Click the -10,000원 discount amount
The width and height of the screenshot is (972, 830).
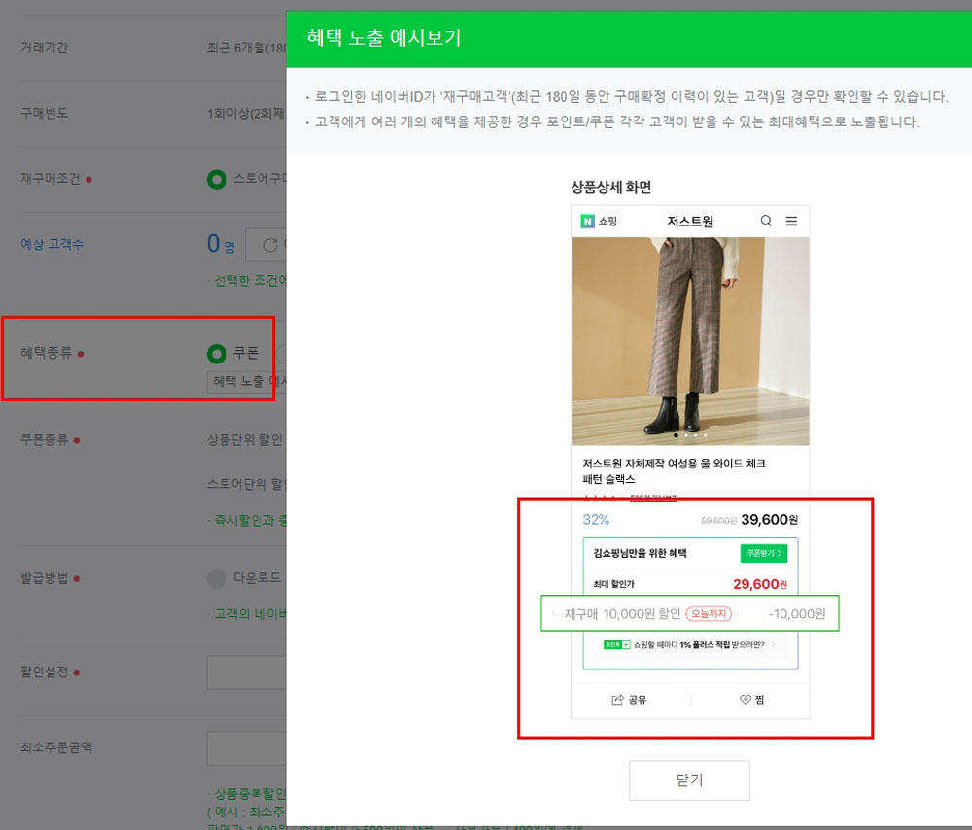797,613
